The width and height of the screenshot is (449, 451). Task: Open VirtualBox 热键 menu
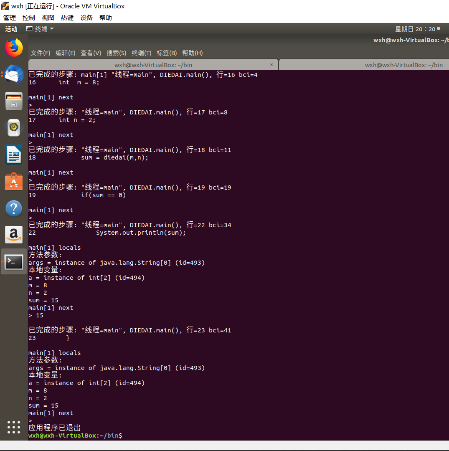67,18
